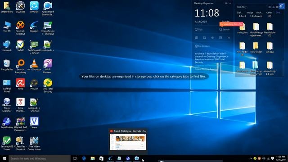This screenshot has height=162, width=288.
Task: Open the YouTube window thumbnail preview
Action: click(128, 142)
